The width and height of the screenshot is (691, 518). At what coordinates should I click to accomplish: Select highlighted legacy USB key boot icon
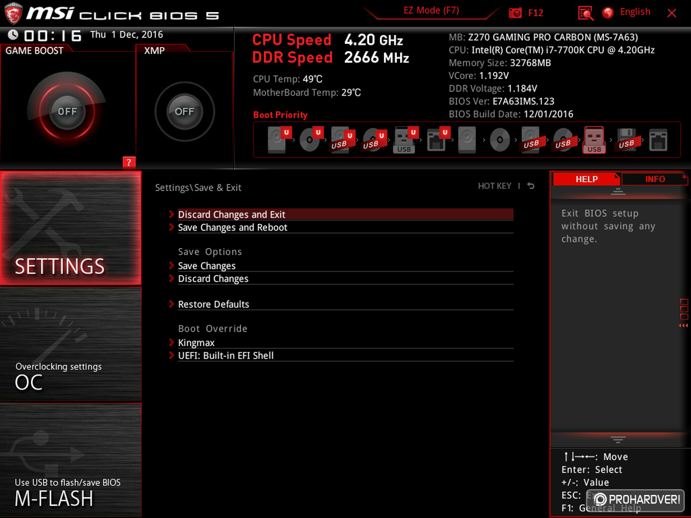[594, 140]
